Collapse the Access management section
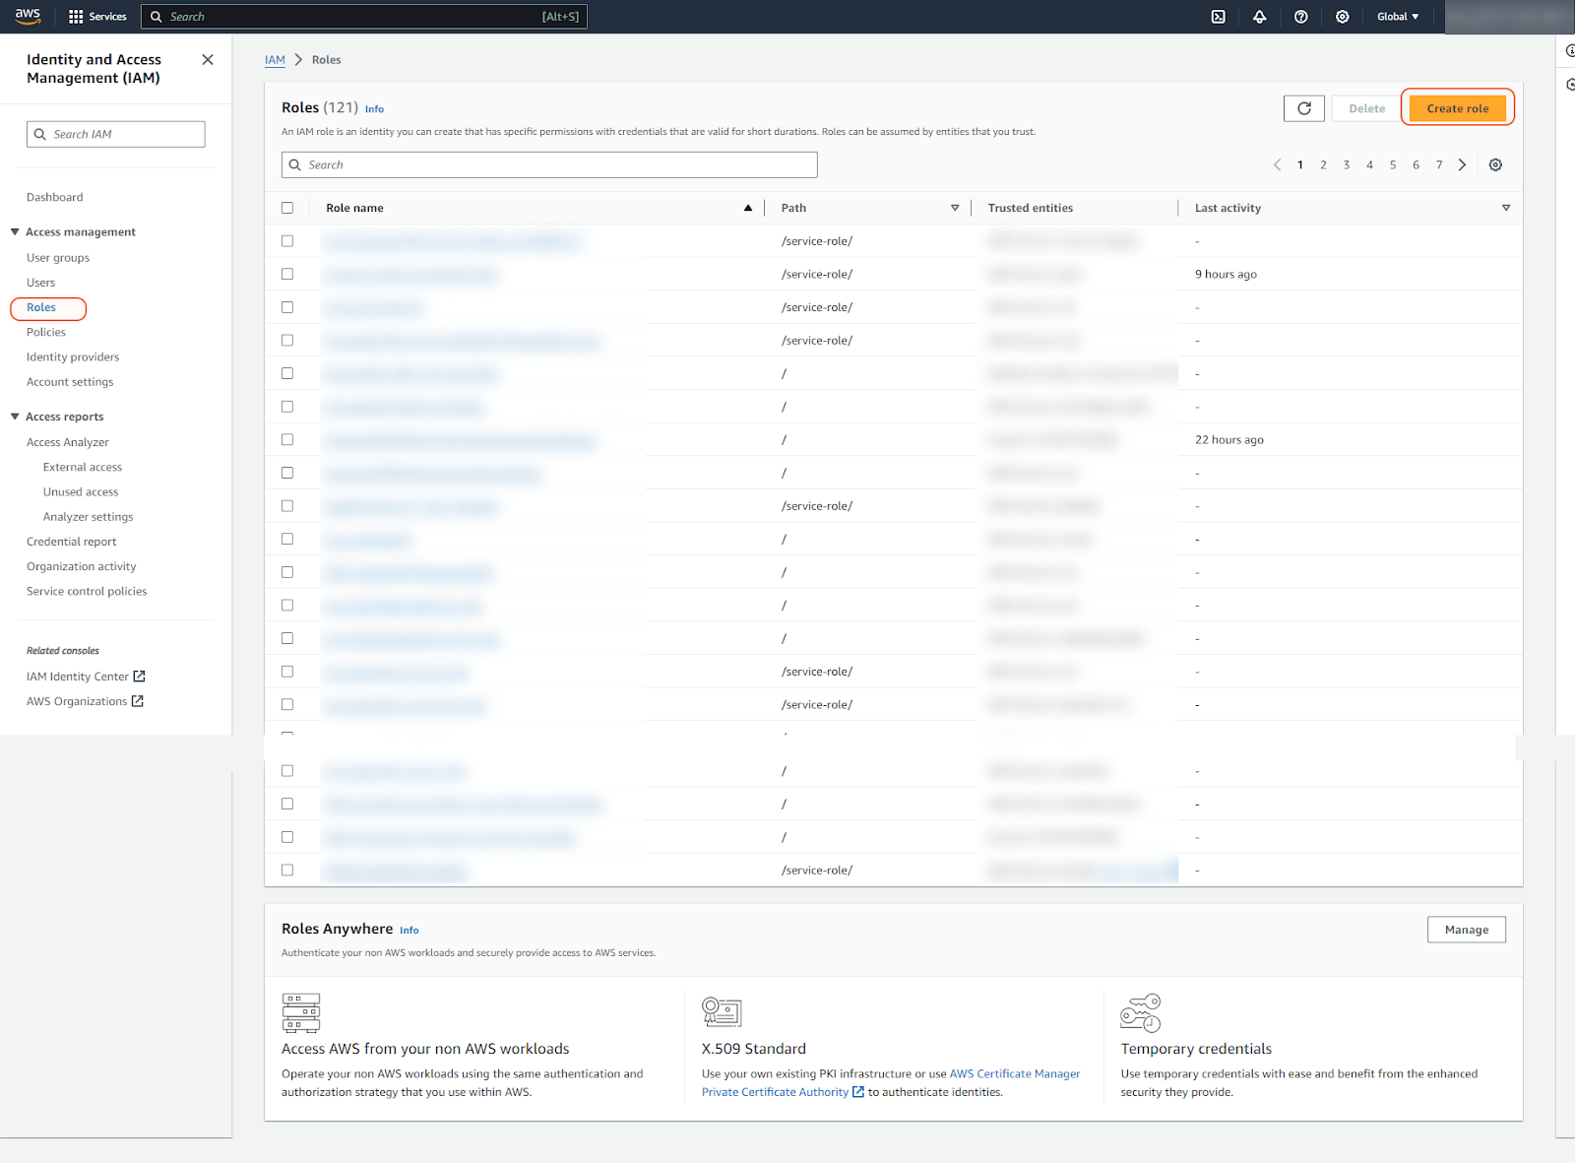Screen dimensions: 1575x1163 pos(16,232)
